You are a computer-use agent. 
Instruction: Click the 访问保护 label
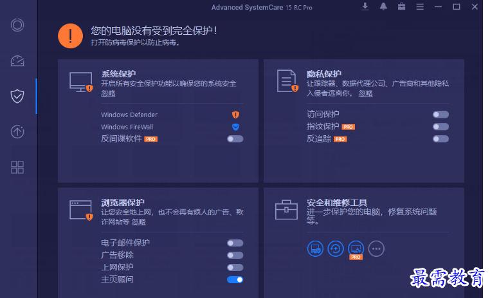323,114
